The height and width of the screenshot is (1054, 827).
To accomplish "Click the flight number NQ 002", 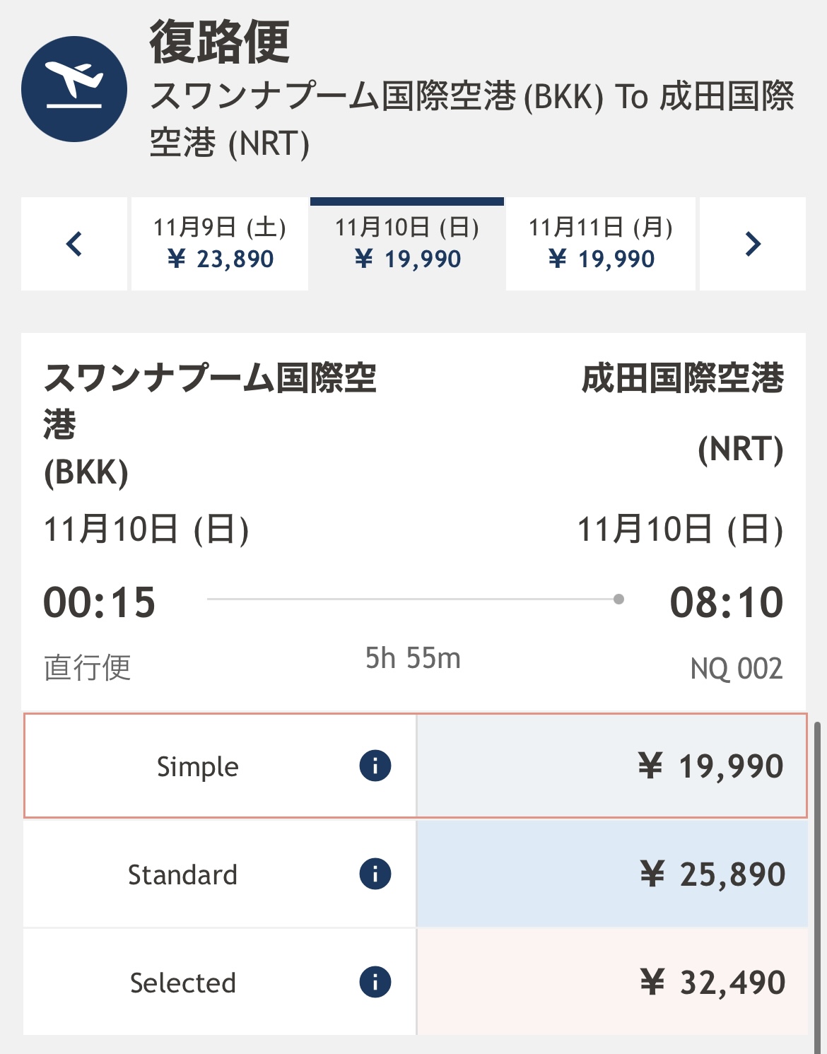I will (737, 668).
